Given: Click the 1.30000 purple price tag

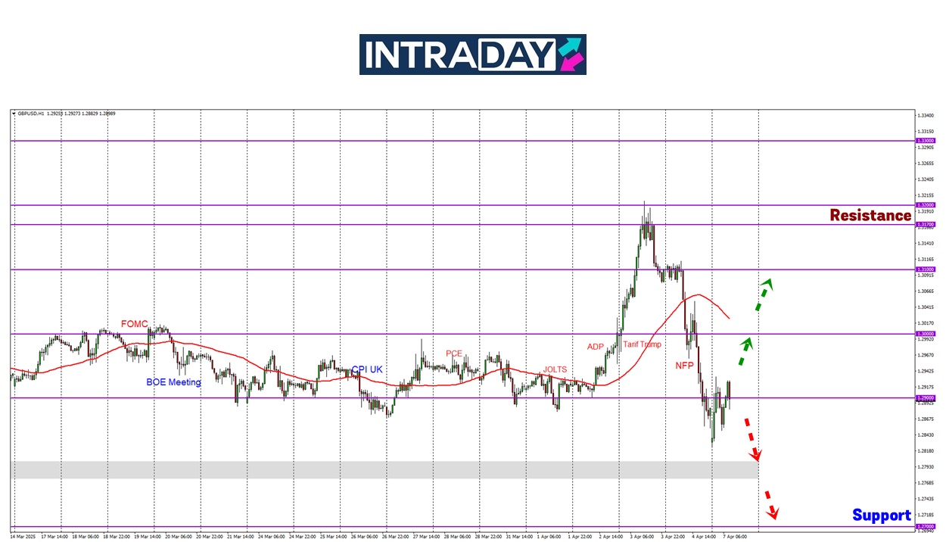Looking at the screenshot, I should point(925,334).
